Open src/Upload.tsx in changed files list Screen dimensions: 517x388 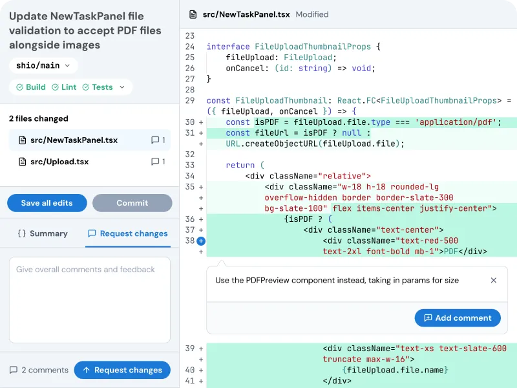pos(59,162)
